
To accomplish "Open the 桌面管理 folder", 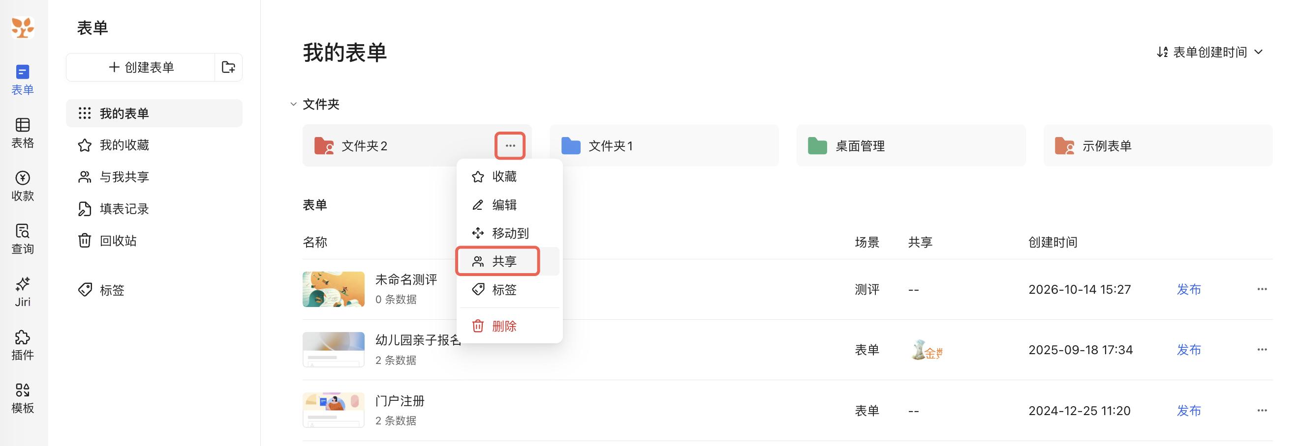I will pyautogui.click(x=911, y=145).
